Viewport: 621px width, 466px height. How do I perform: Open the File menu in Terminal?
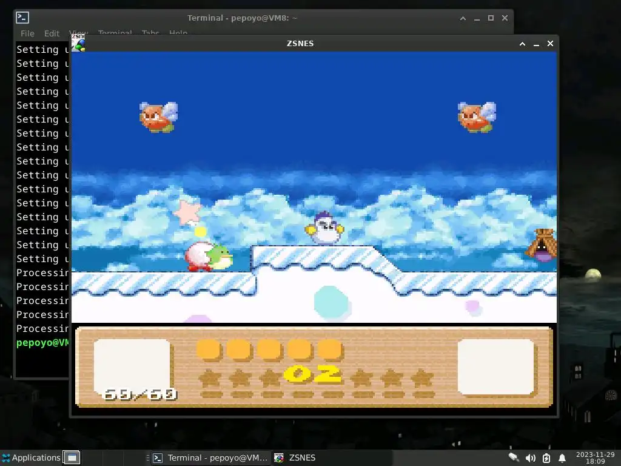click(x=27, y=33)
